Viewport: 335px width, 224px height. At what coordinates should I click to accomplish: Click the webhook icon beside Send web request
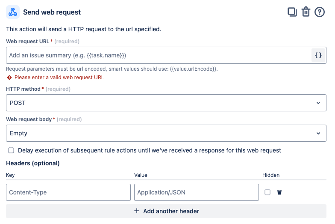pyautogui.click(x=13, y=12)
